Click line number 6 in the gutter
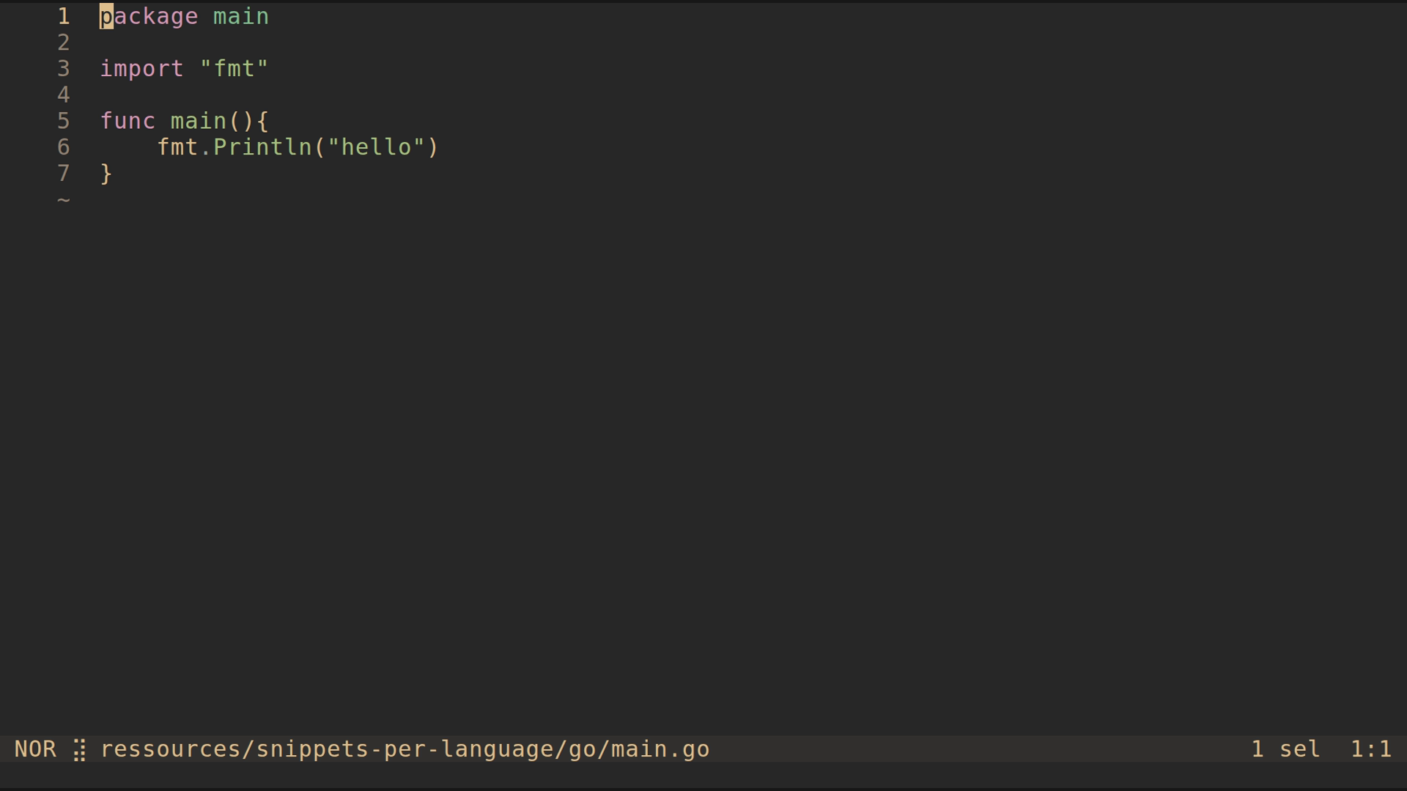Viewport: 1407px width, 791px height. tap(64, 147)
